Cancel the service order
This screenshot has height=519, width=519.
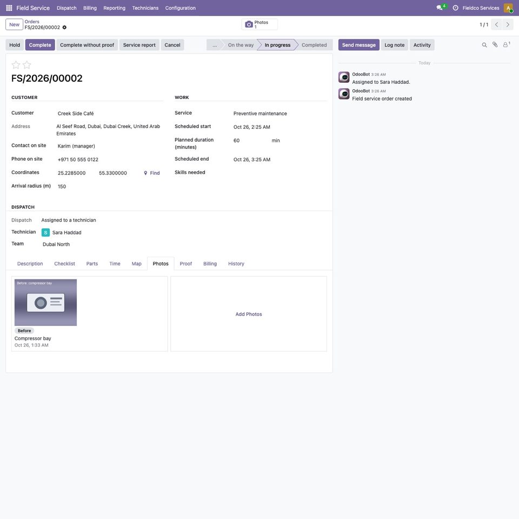[x=172, y=45]
